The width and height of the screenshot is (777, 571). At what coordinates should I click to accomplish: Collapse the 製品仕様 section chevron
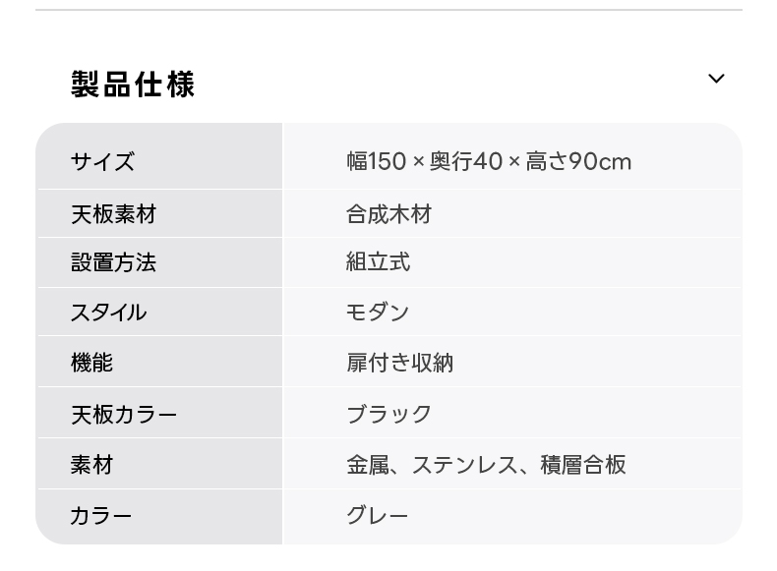pyautogui.click(x=716, y=79)
